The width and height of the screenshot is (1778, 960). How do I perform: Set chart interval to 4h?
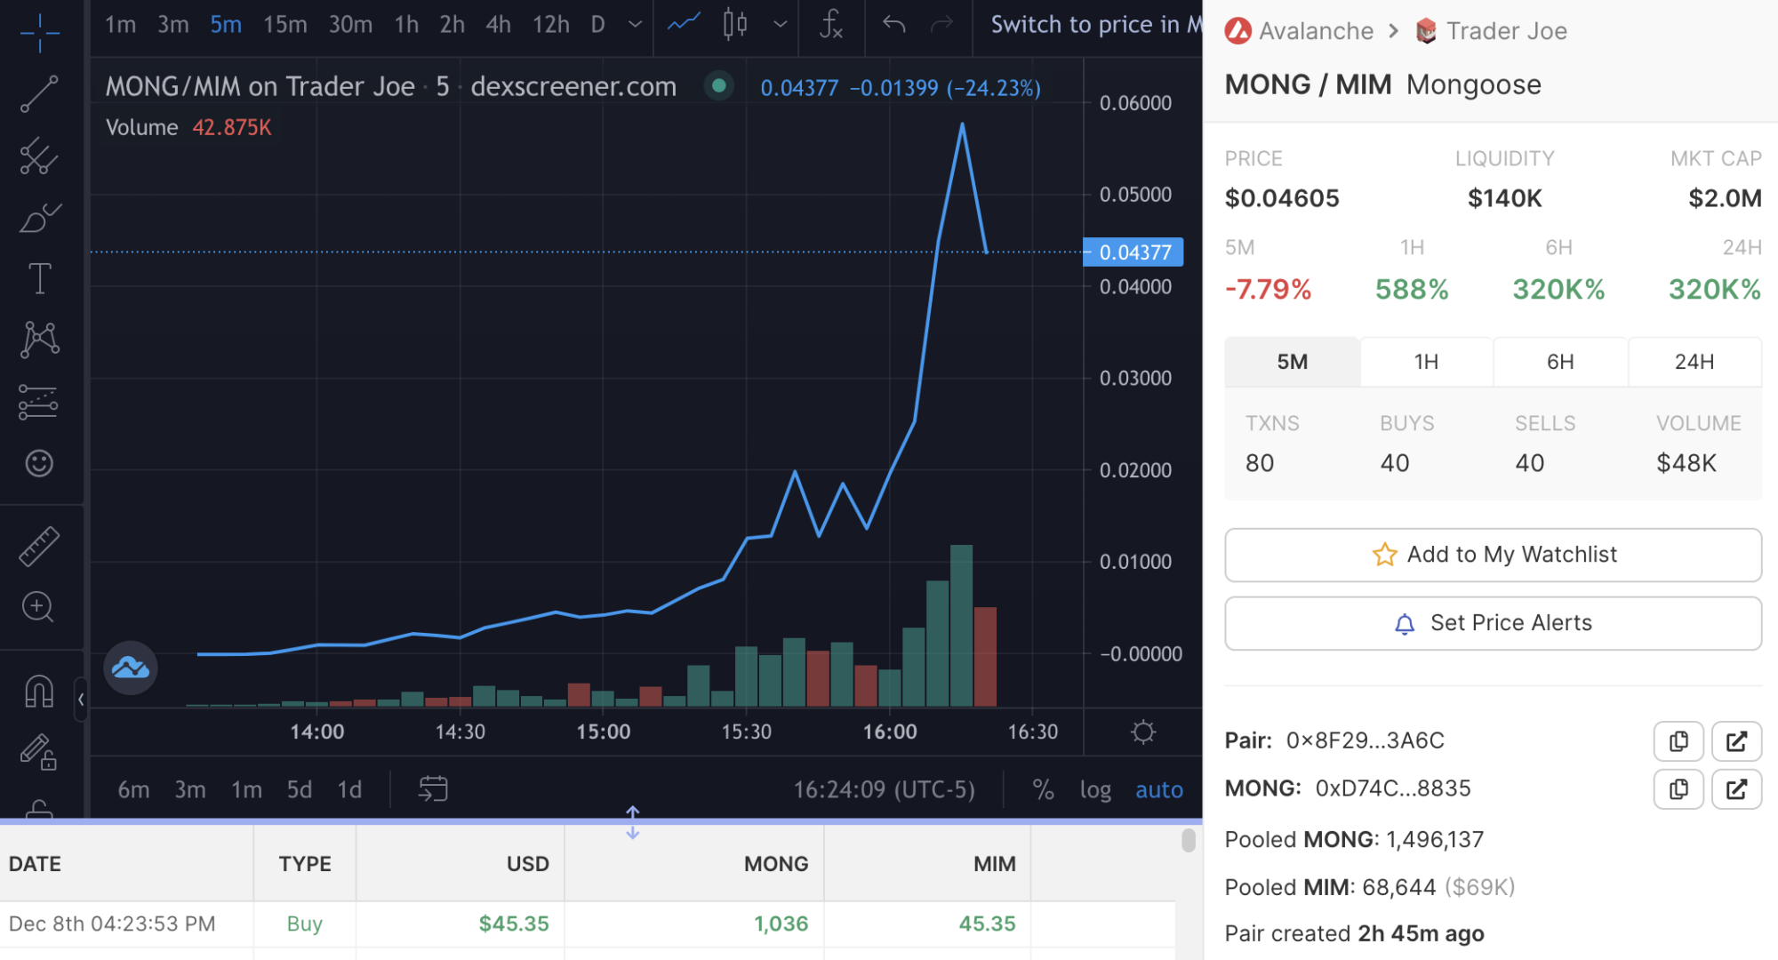(498, 24)
